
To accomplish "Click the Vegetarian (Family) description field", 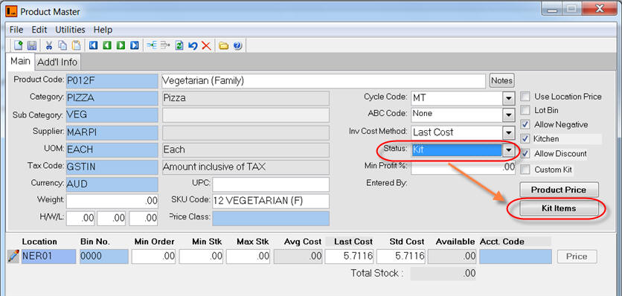I will click(x=324, y=81).
